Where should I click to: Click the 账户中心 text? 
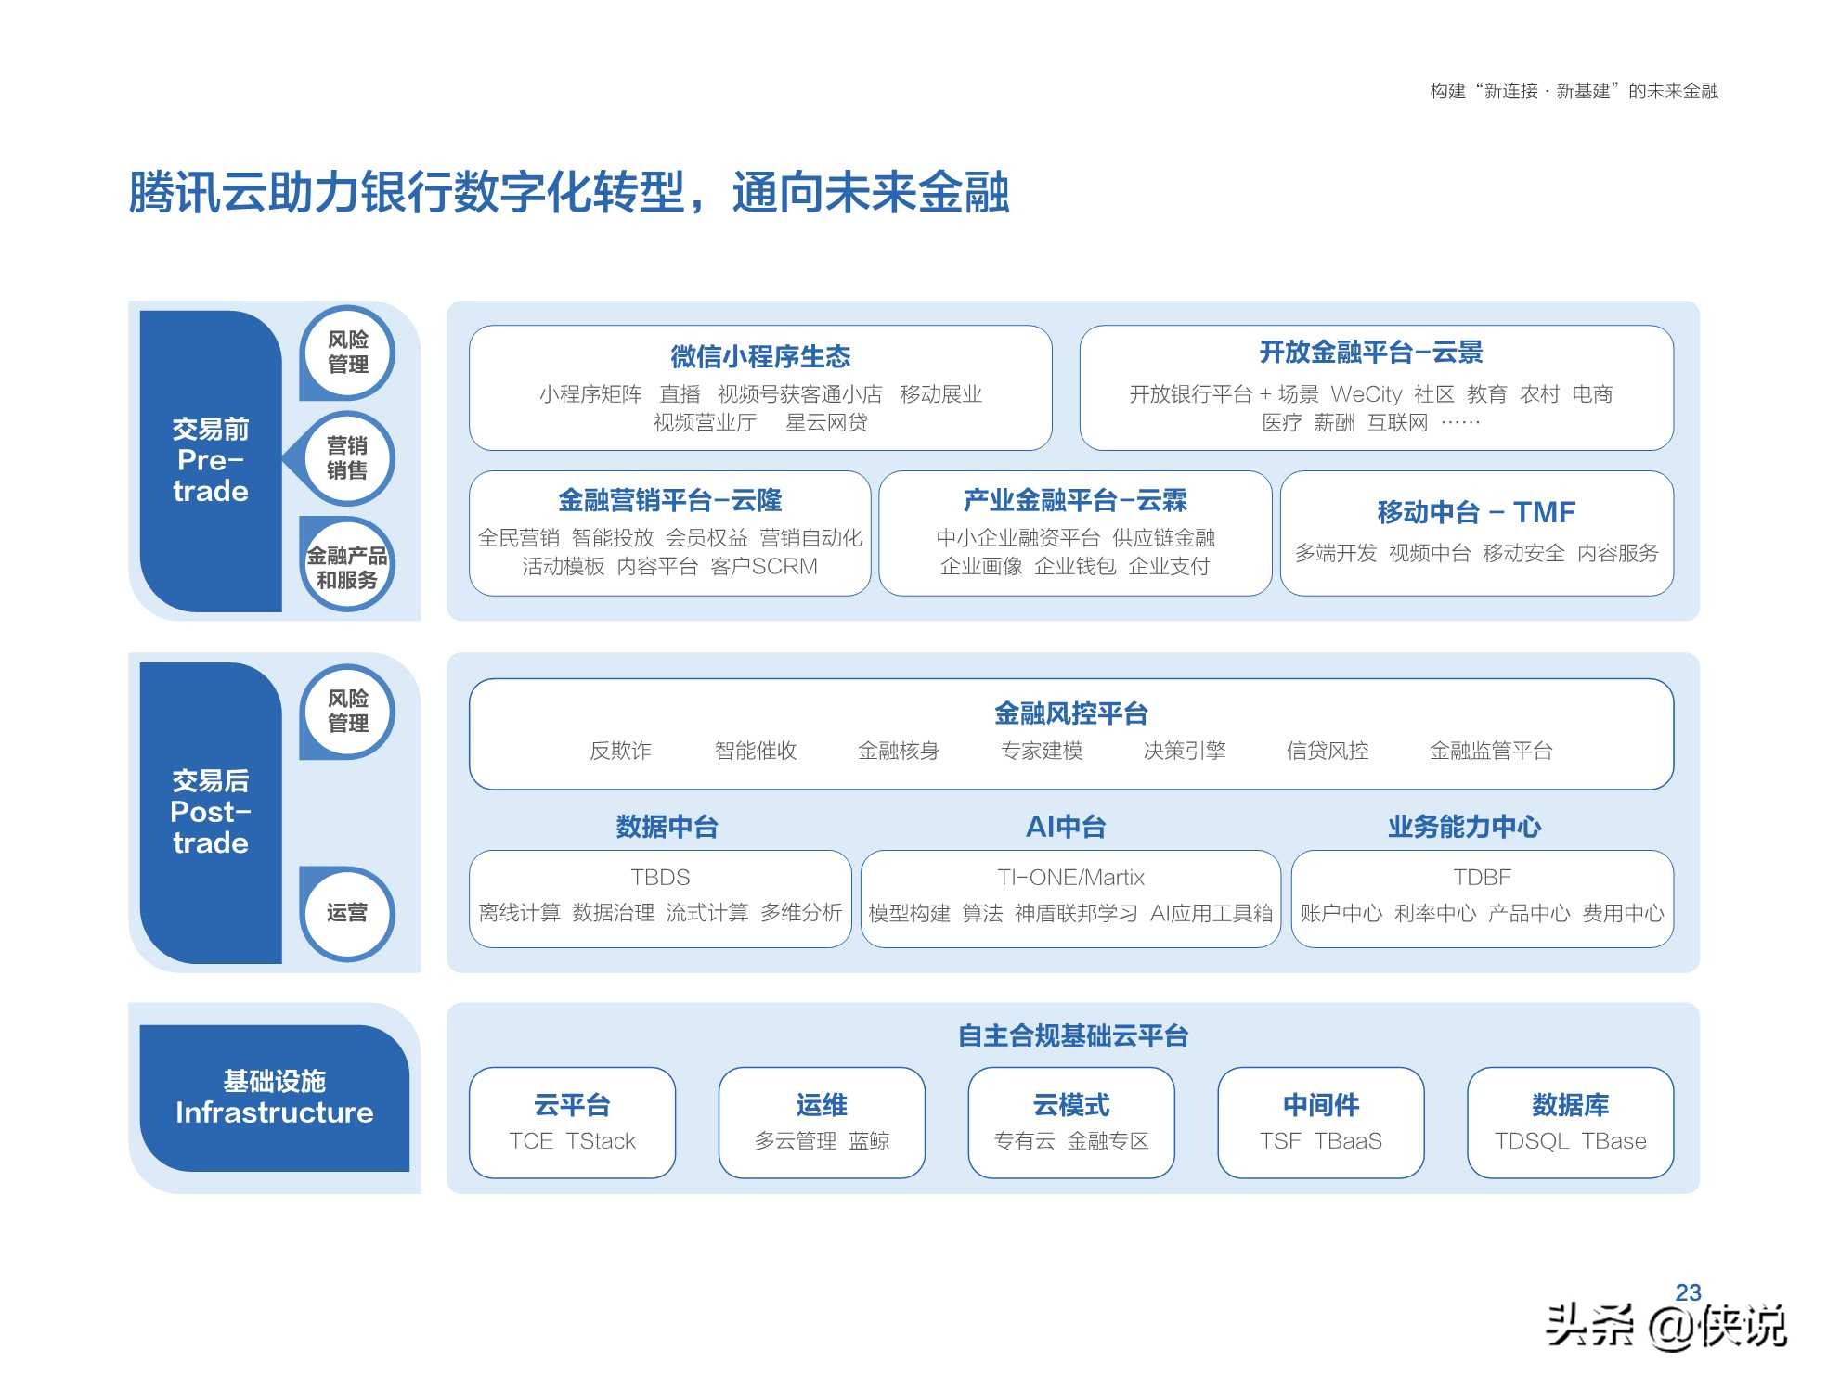(1341, 914)
